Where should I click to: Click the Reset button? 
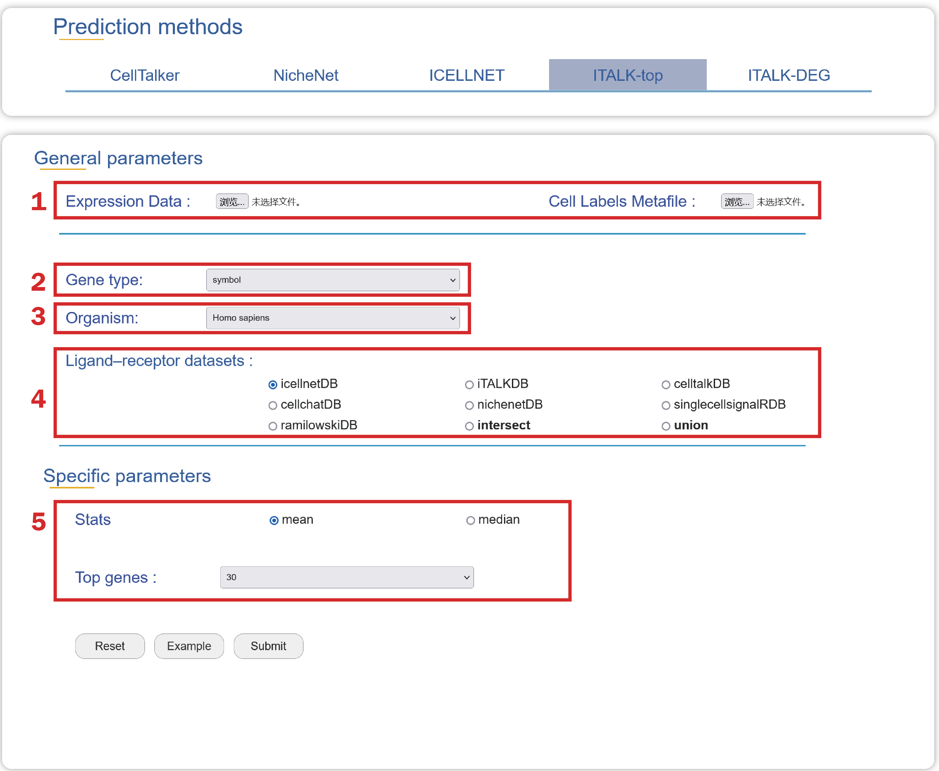click(110, 646)
